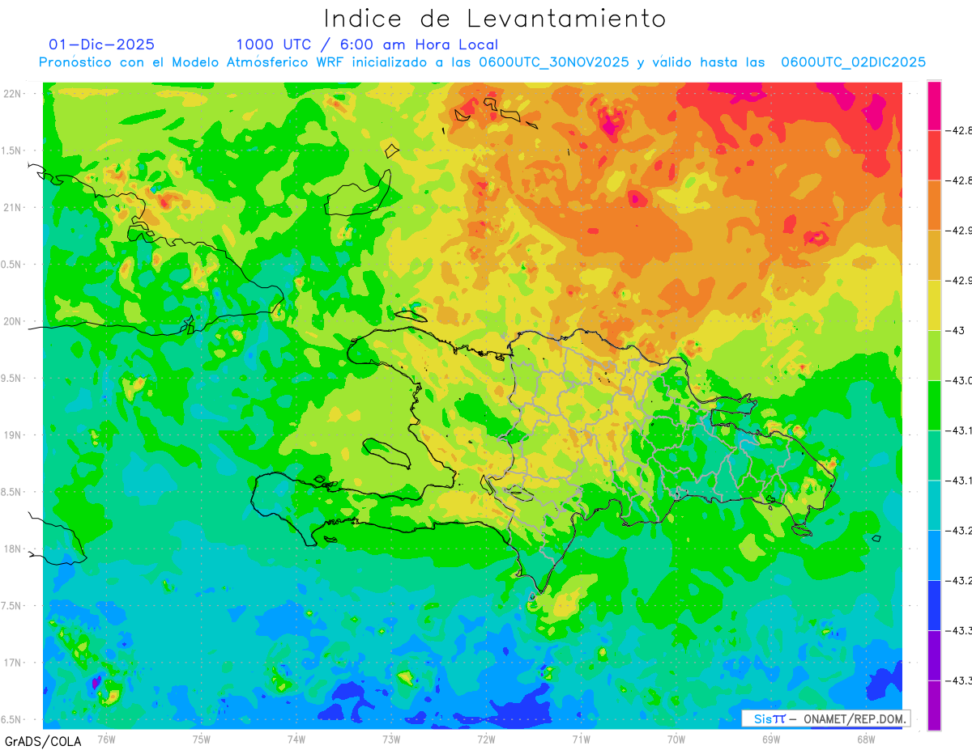Screen dimensions: 972x750
Task: Click the '73W' longitude axis label
Action: pyautogui.click(x=391, y=738)
